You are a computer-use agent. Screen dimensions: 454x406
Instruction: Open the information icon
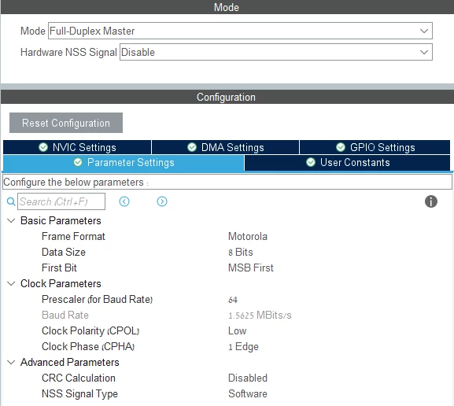pyautogui.click(x=431, y=201)
